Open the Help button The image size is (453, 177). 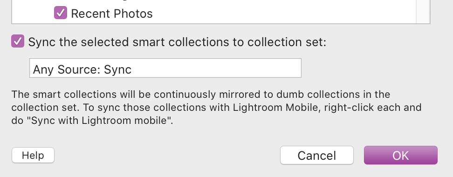pos(33,156)
